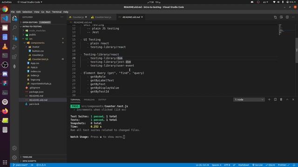Open package.json in the file tree
Viewport: 298px width, 167px height.
coord(36,92)
